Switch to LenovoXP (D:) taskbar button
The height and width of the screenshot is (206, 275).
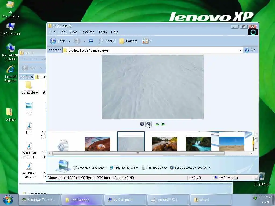pos(168,200)
